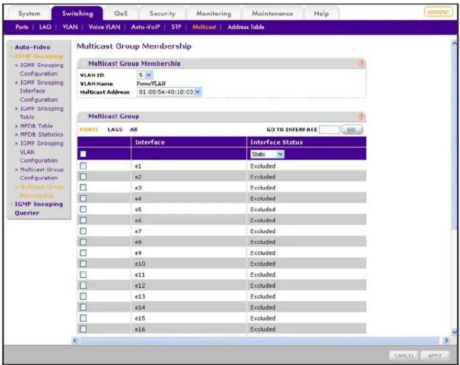Screen dimensions: 460x365
Task: Open Voice VLAN submenu
Action: coord(104,27)
